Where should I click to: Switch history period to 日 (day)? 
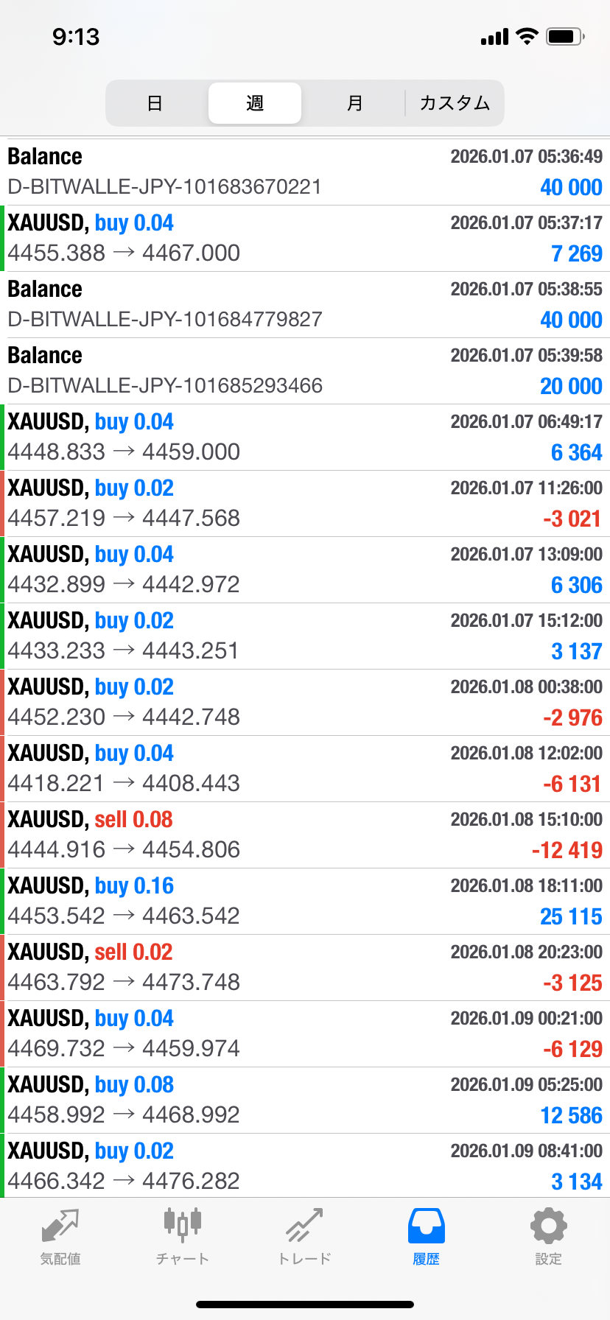155,103
